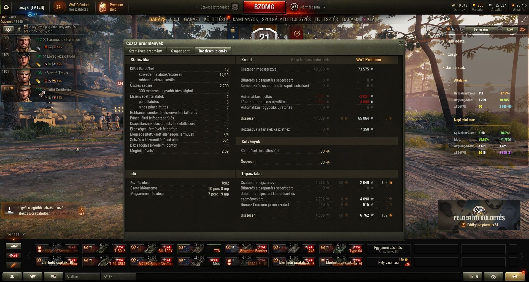Open the FEJLESZTÉS menu

pyautogui.click(x=326, y=19)
